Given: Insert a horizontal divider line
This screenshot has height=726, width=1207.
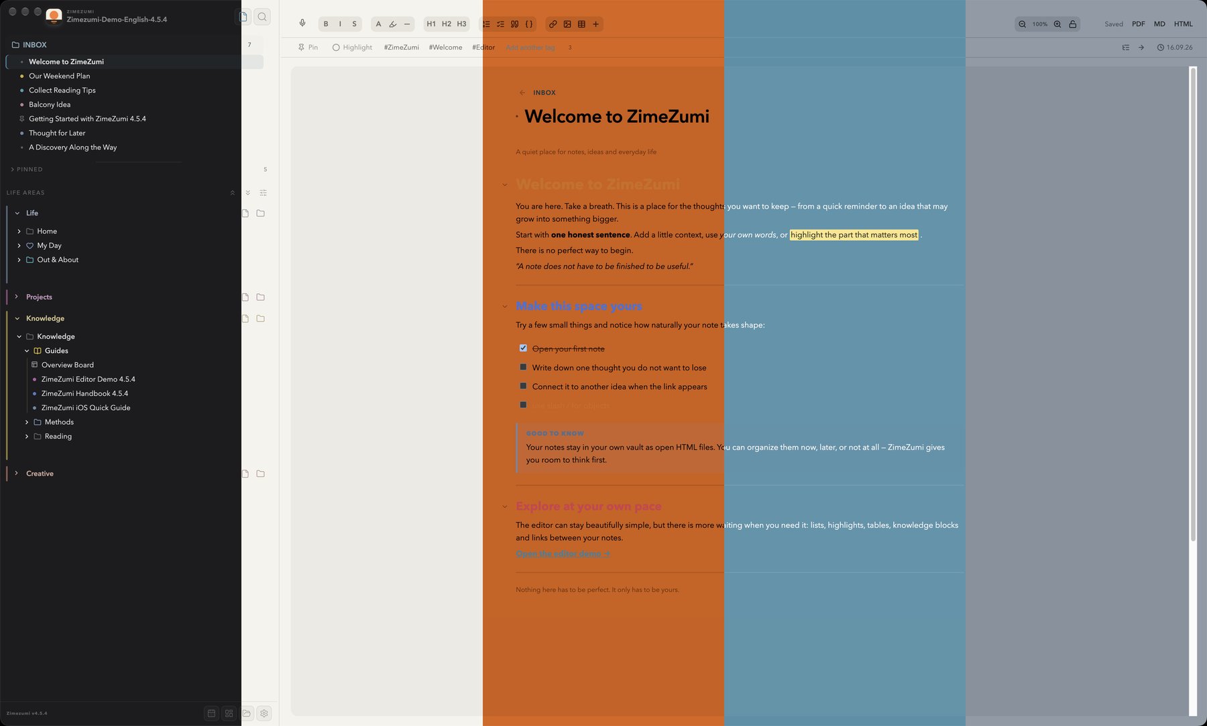Looking at the screenshot, I should tap(407, 24).
